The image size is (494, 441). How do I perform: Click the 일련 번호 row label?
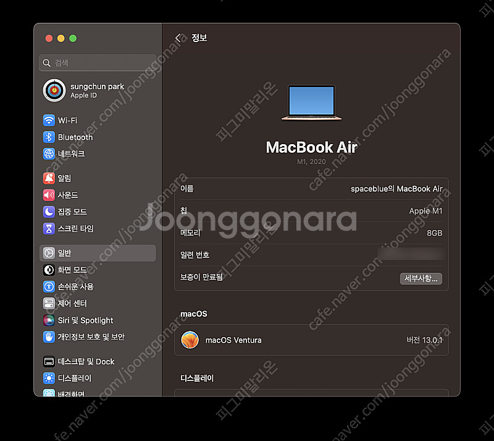pos(195,255)
